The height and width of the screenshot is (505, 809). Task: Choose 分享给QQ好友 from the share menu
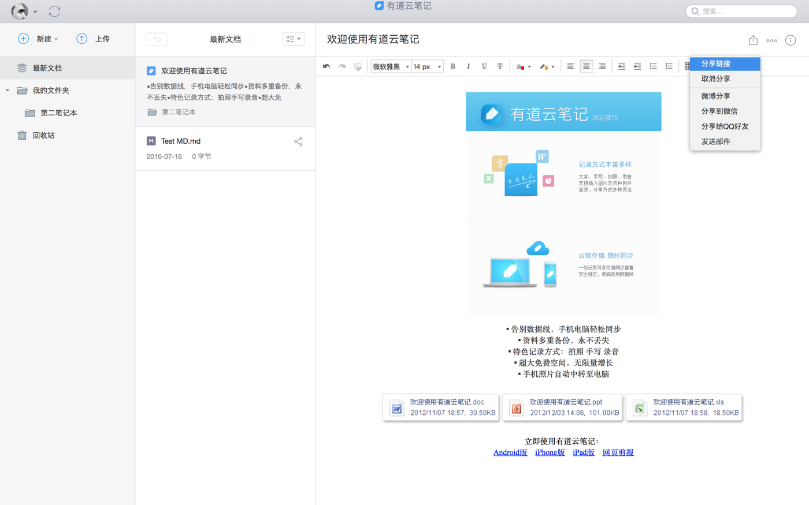[x=725, y=126]
